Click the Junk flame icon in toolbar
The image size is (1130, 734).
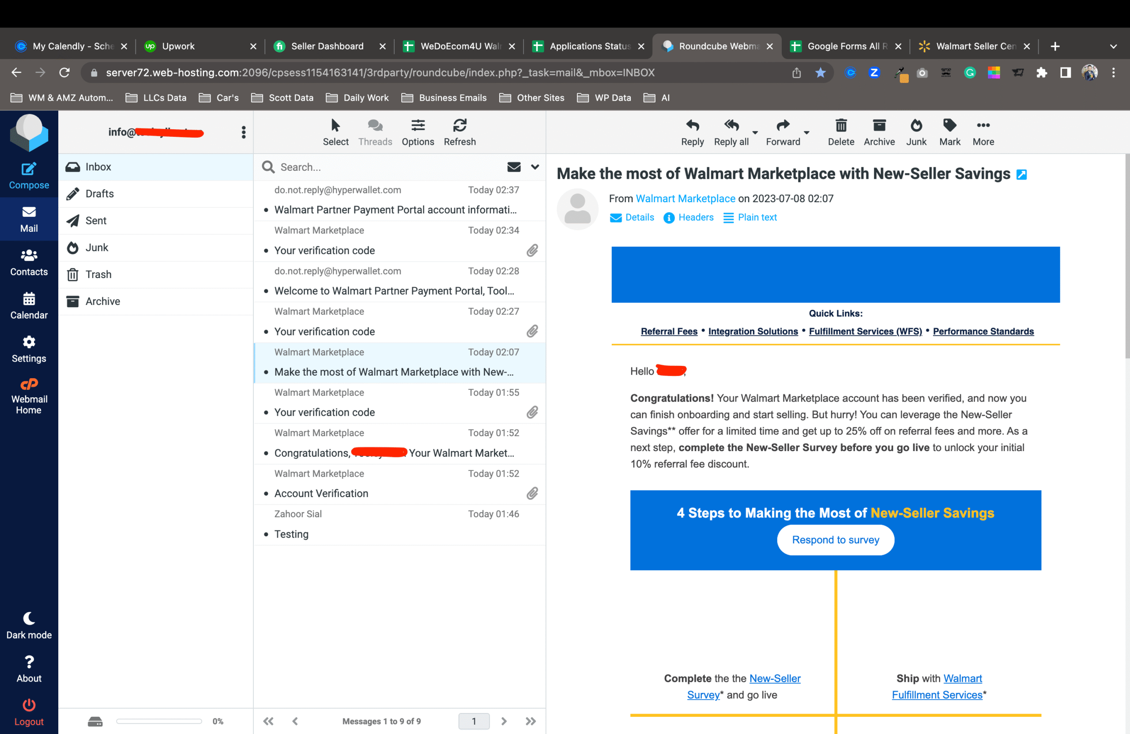(x=915, y=126)
